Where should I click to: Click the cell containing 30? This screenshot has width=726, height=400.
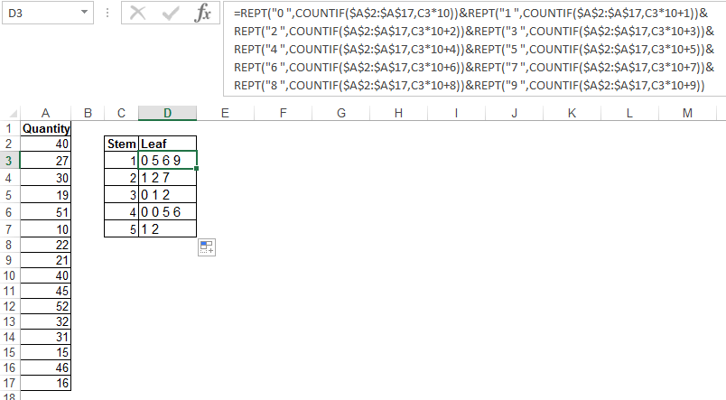[45, 178]
